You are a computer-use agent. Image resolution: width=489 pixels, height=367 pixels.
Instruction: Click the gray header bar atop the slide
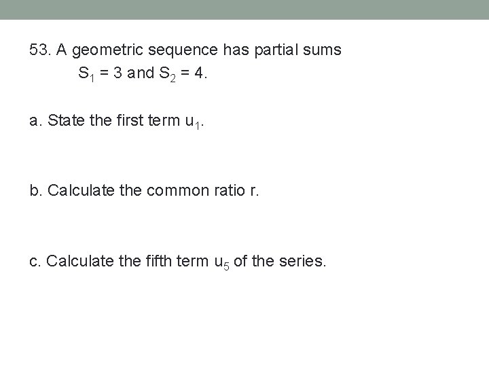click(244, 10)
